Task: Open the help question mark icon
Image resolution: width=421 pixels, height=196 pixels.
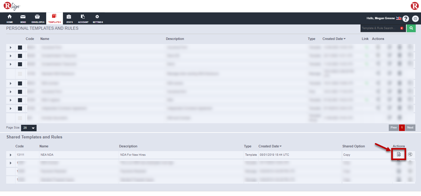Action: click(x=406, y=19)
